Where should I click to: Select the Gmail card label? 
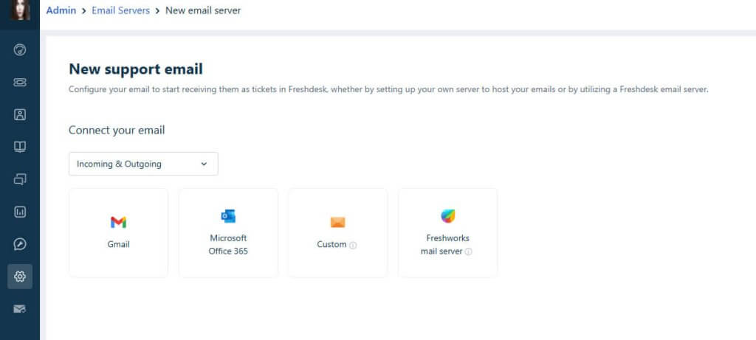coord(119,244)
